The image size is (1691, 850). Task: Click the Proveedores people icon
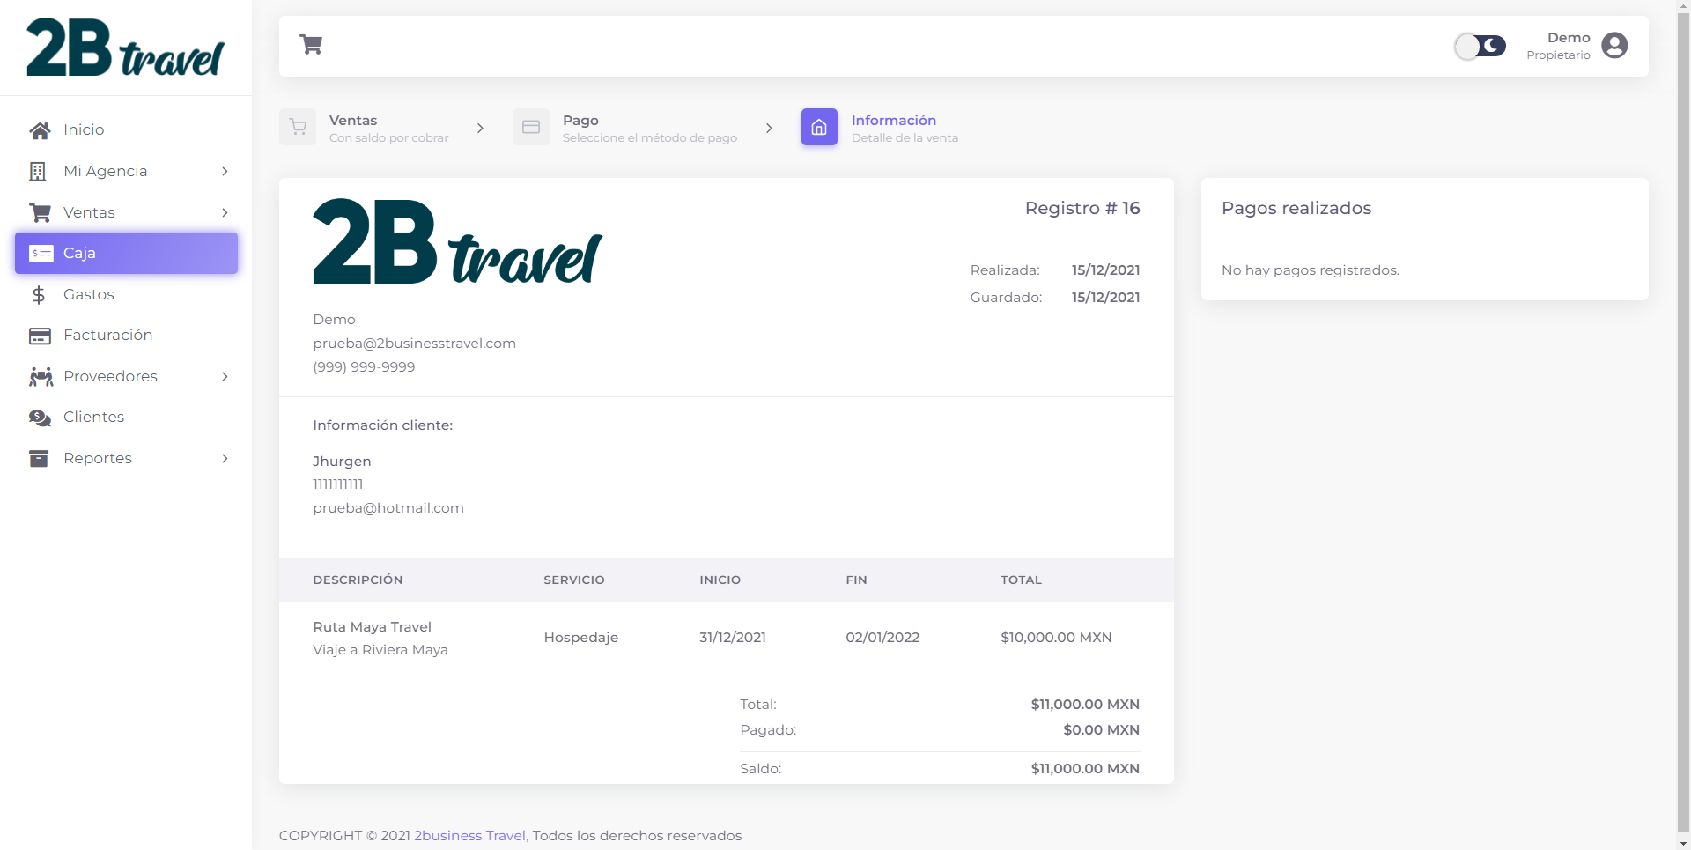point(41,377)
